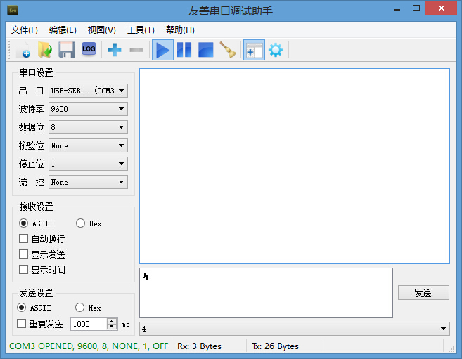Increase the repeat interval with up arrow
The width and height of the screenshot is (462, 359).
[111, 321]
